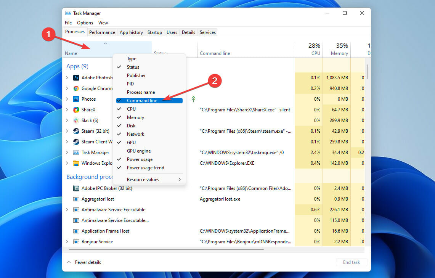Click the Adobe IPC Broker process icon

pos(76,188)
